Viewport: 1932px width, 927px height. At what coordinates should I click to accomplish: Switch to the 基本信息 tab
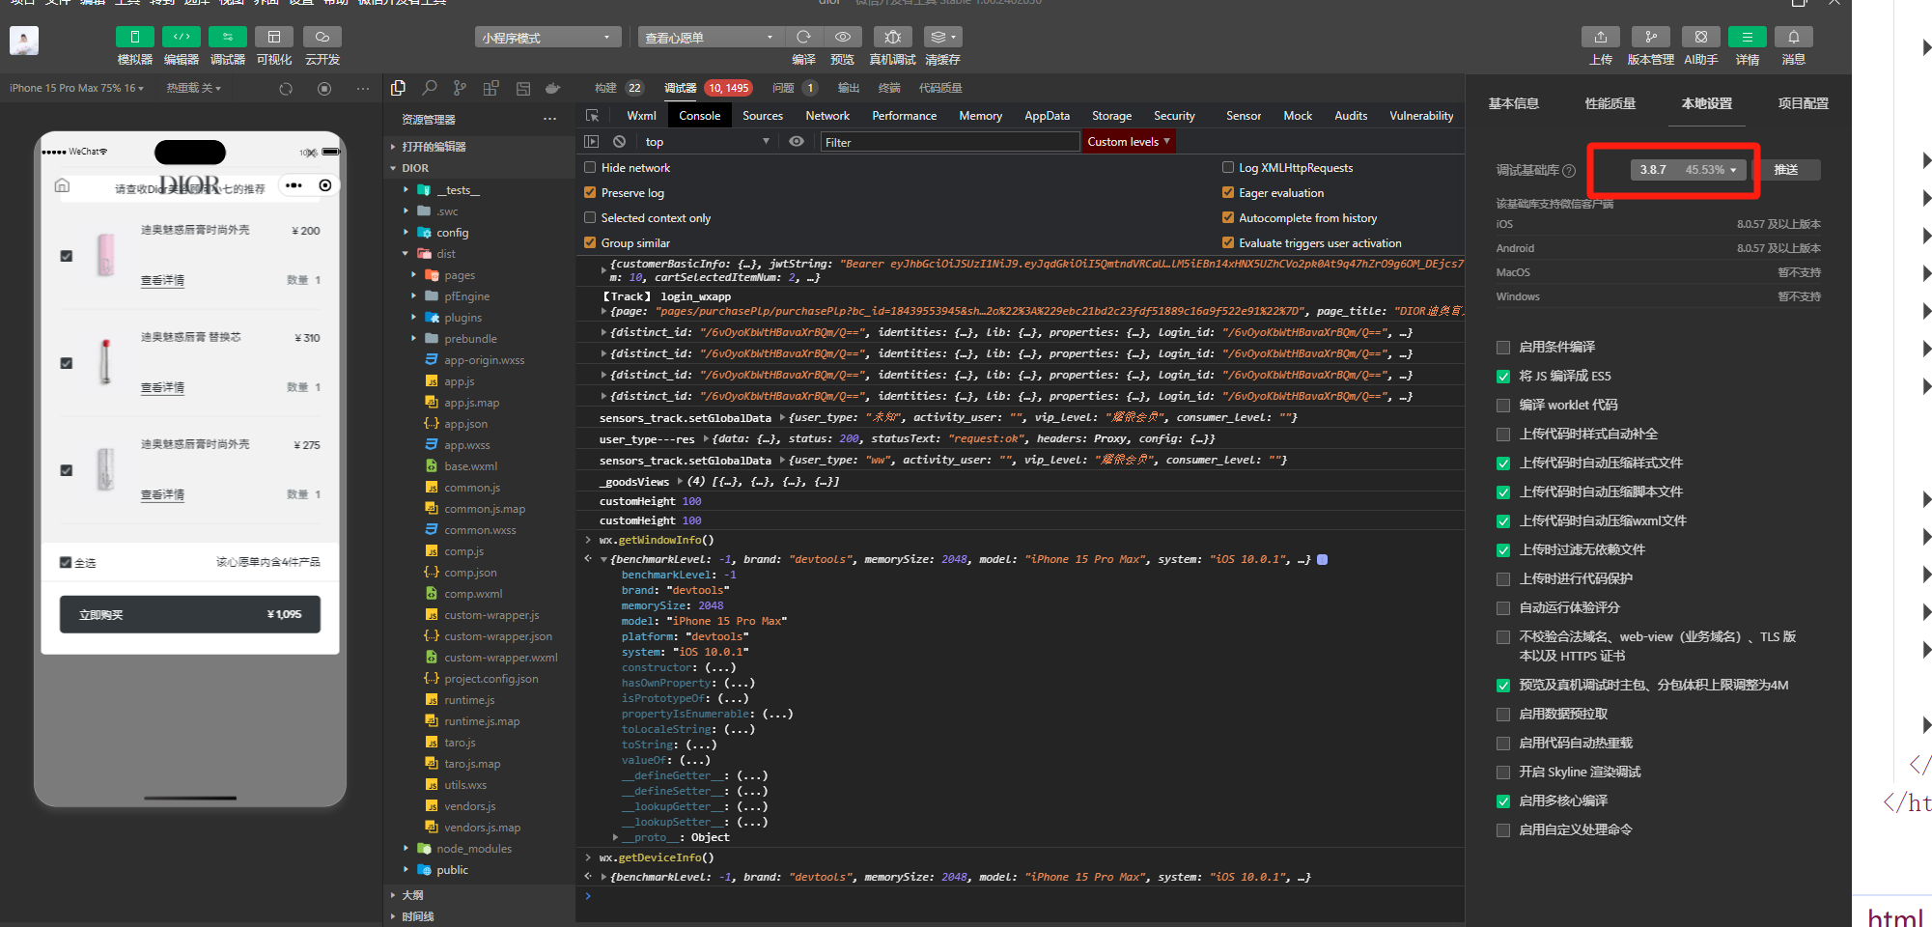point(1513,103)
